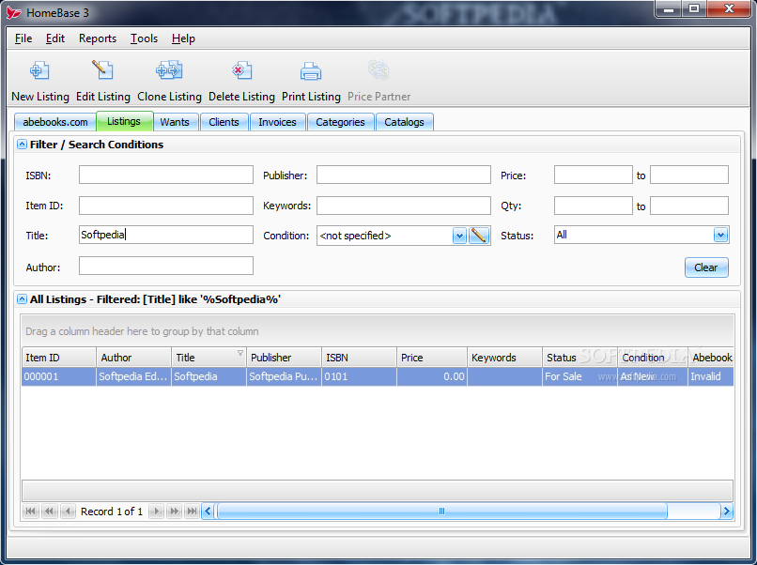Click the Title field containing Softpedia
The height and width of the screenshot is (565, 757).
point(166,235)
